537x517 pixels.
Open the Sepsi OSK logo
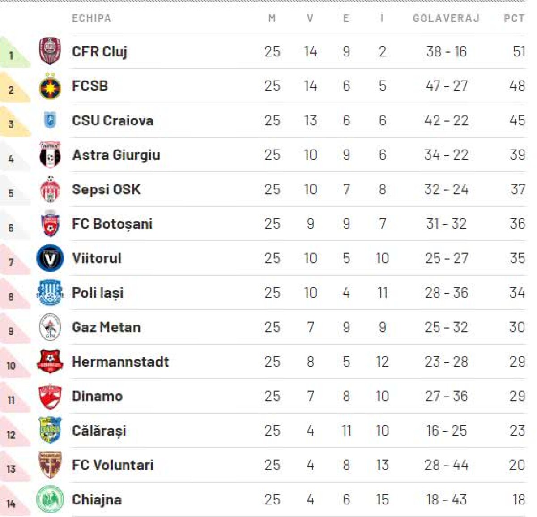click(50, 189)
